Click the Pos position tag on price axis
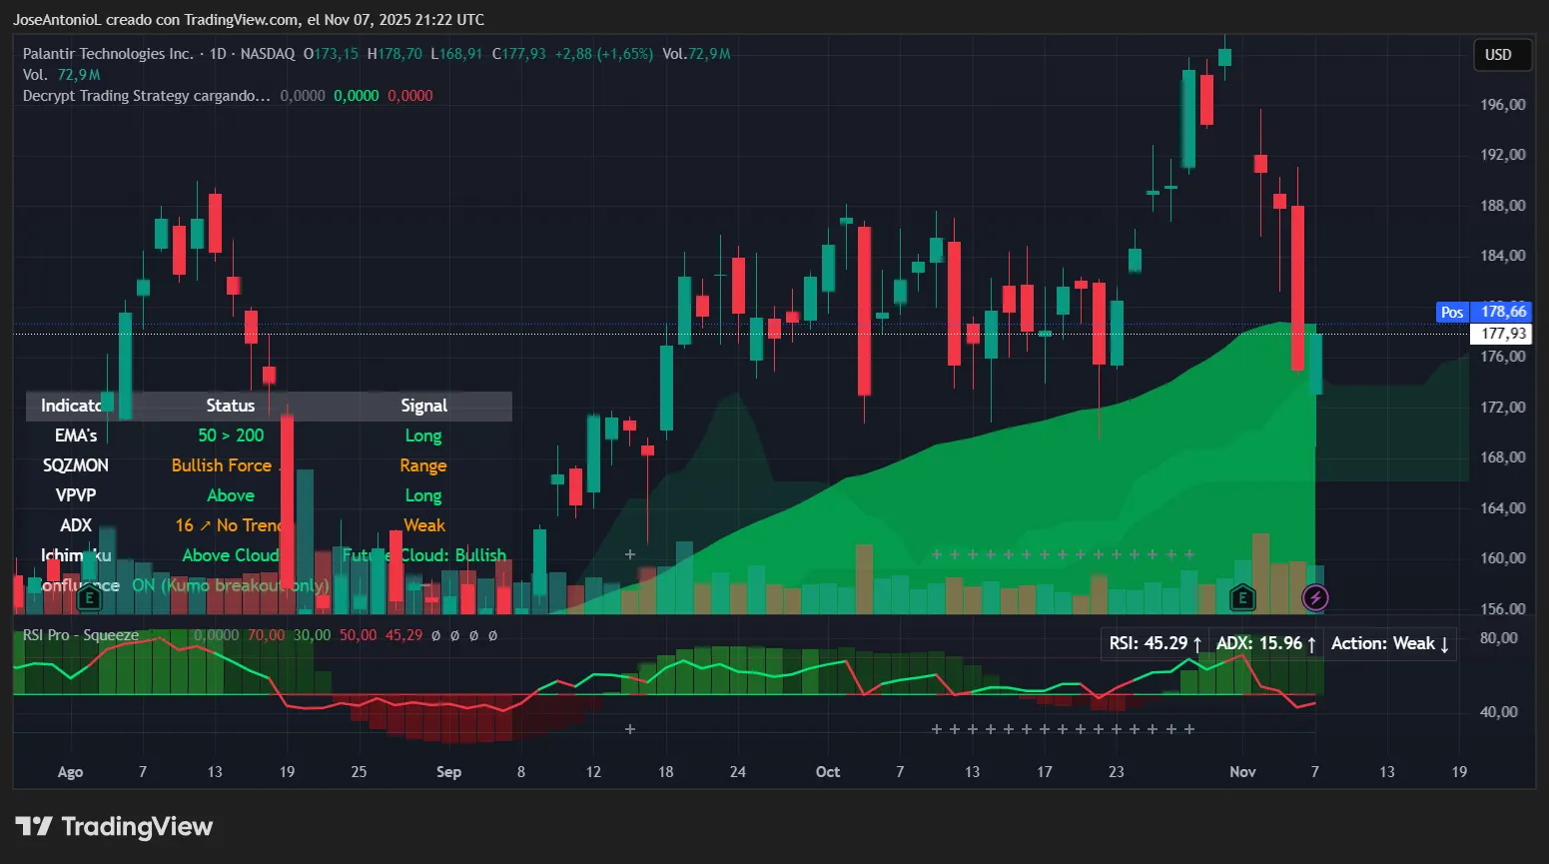Image resolution: width=1549 pixels, height=864 pixels. [x=1451, y=312]
